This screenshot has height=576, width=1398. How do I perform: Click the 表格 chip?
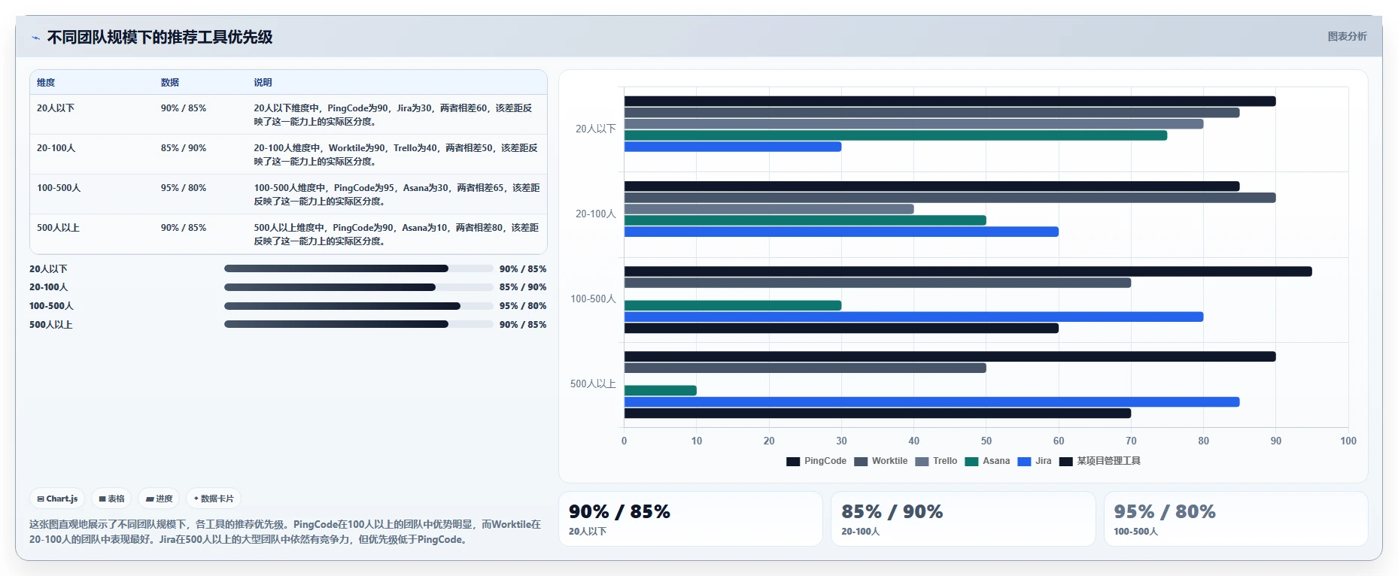[111, 499]
